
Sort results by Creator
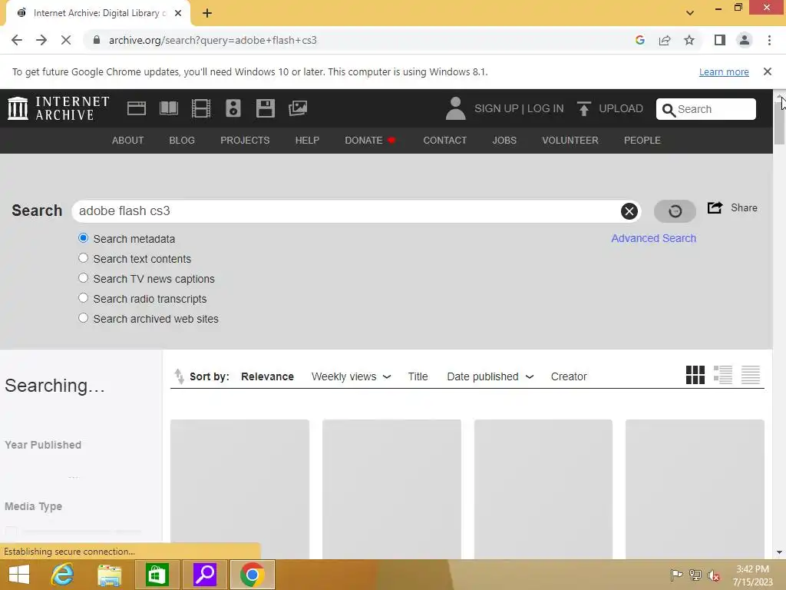coord(569,376)
